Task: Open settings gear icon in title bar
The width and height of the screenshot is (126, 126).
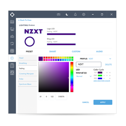Action: pyautogui.click(x=84, y=14)
